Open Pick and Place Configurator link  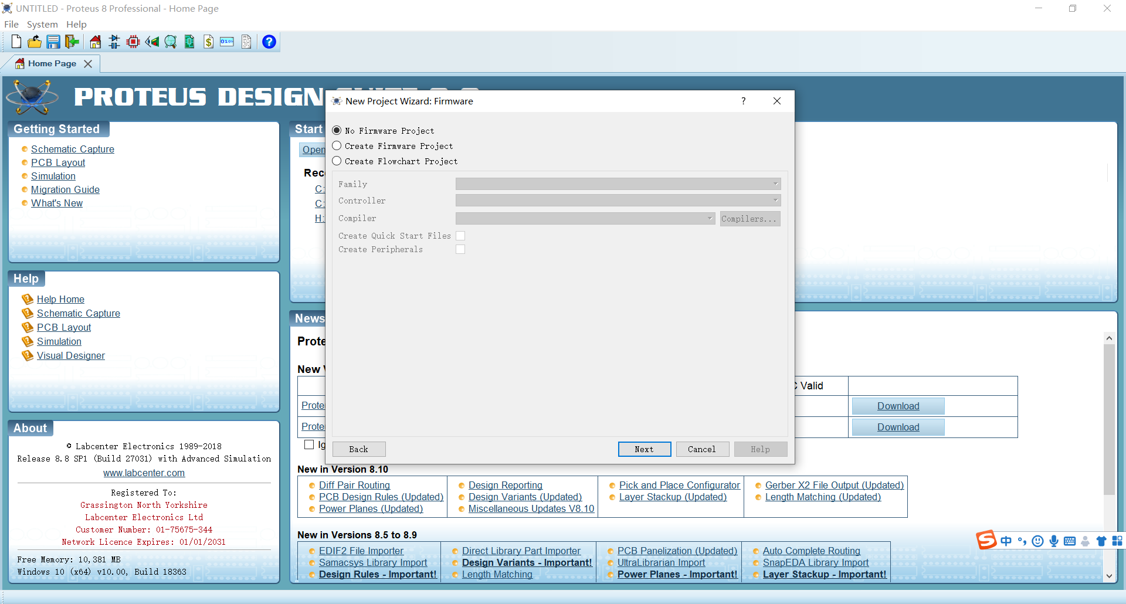(x=680, y=485)
